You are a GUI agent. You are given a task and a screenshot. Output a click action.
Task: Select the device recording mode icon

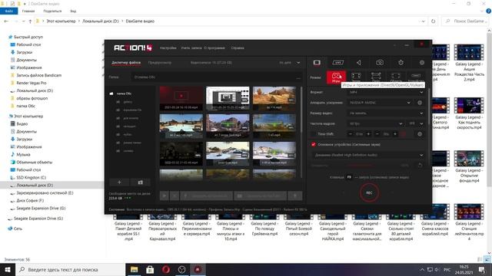tap(416, 77)
